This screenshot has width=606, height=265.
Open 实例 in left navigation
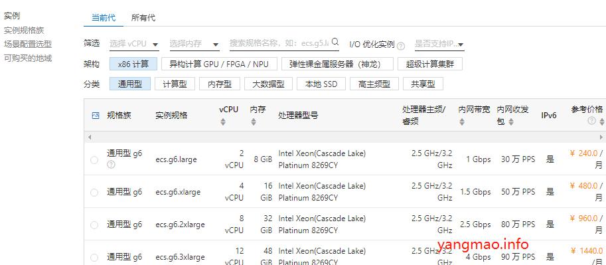(11, 16)
